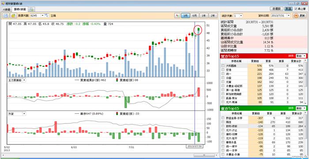Click the 更新 refresh button
Screen dimensions: 309x159
pos(300,15)
